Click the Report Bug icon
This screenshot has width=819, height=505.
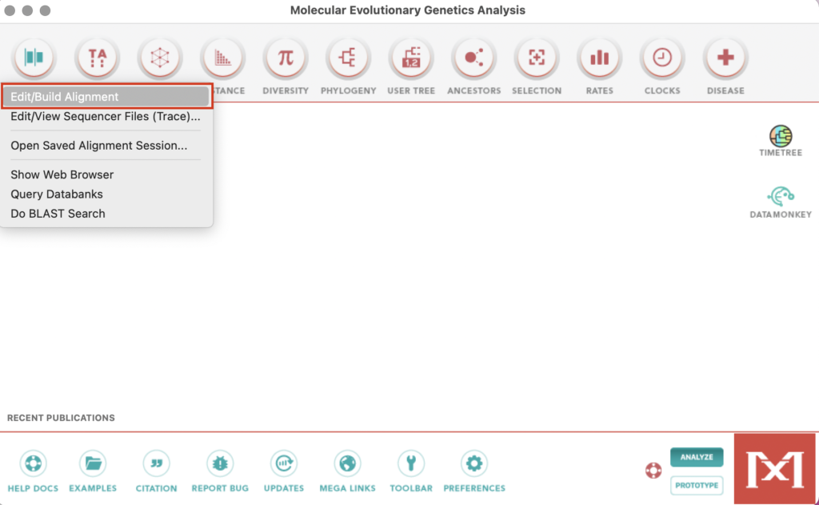[x=220, y=463]
